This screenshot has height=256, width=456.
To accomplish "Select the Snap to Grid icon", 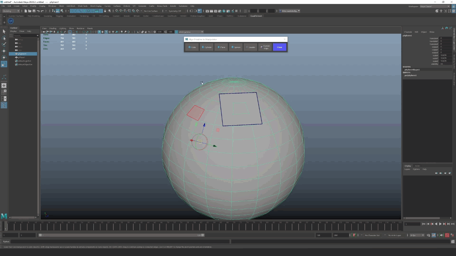I will (71, 11).
